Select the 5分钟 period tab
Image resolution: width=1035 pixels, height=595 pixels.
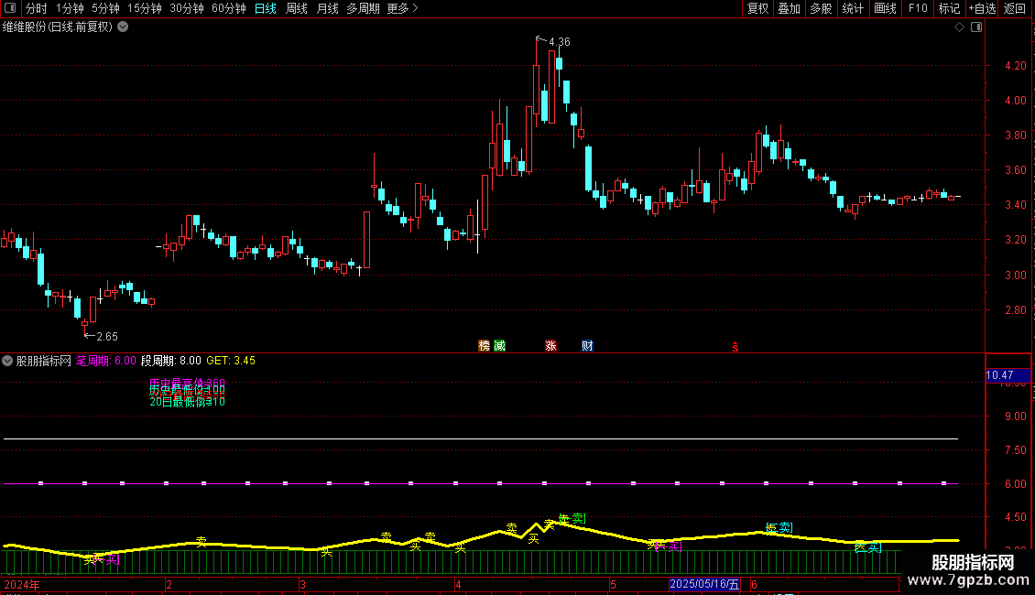point(105,8)
